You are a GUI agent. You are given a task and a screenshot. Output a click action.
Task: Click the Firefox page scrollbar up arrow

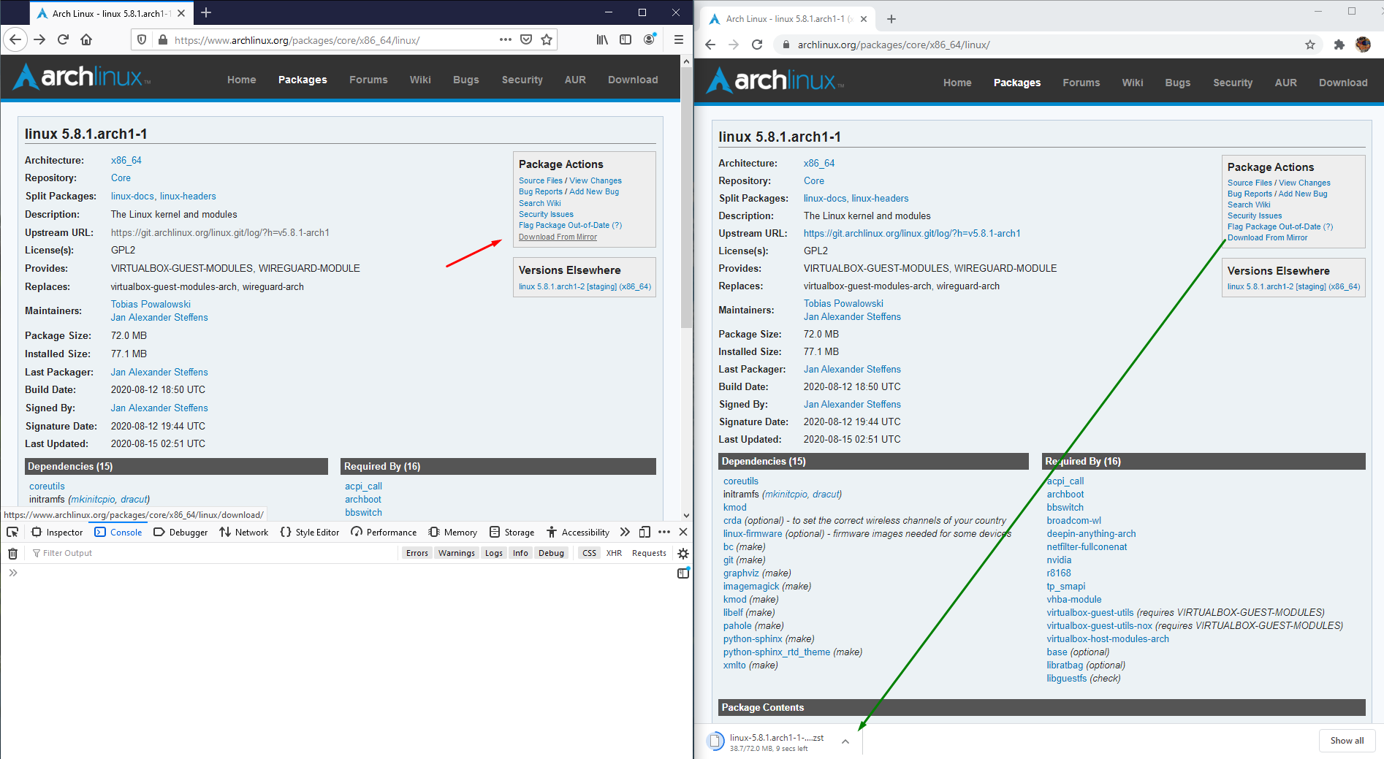[686, 61]
